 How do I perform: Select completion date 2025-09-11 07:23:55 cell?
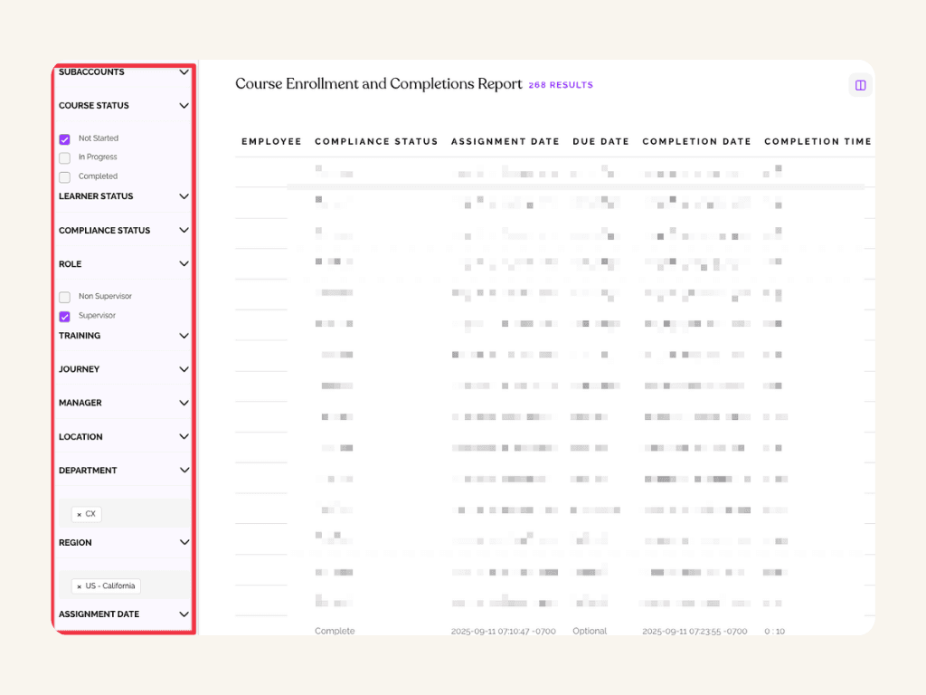[x=694, y=631]
